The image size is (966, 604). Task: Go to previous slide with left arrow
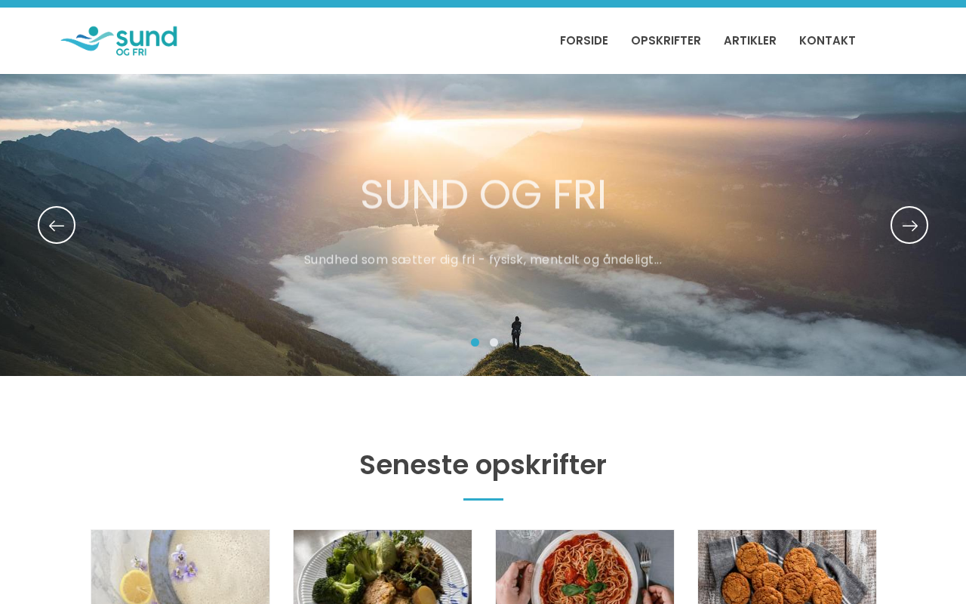coord(57,225)
